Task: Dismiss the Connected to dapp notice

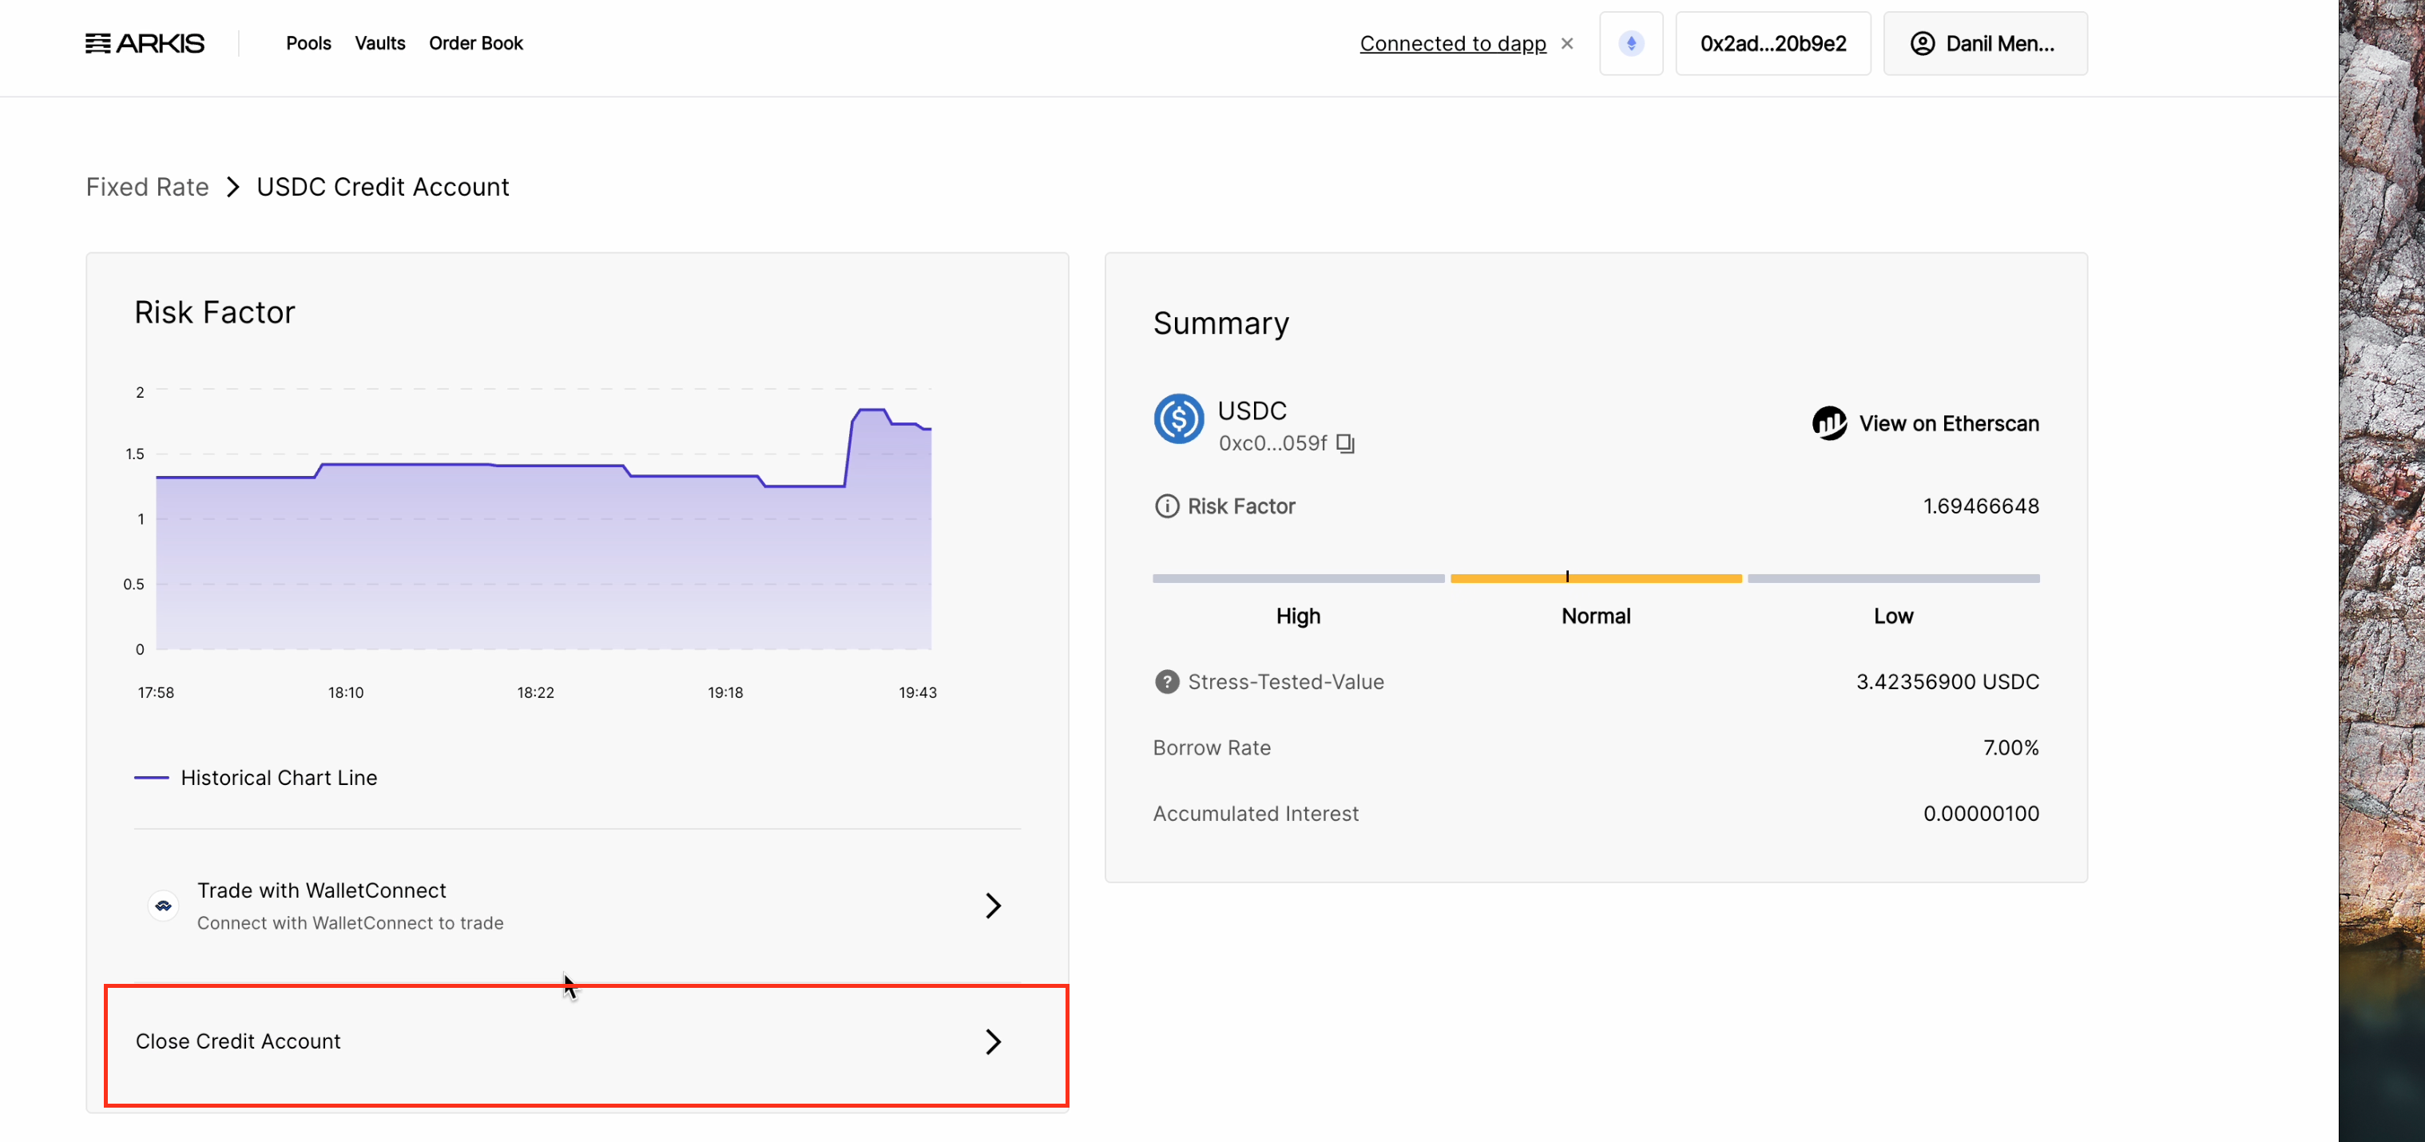Action: click(1567, 43)
